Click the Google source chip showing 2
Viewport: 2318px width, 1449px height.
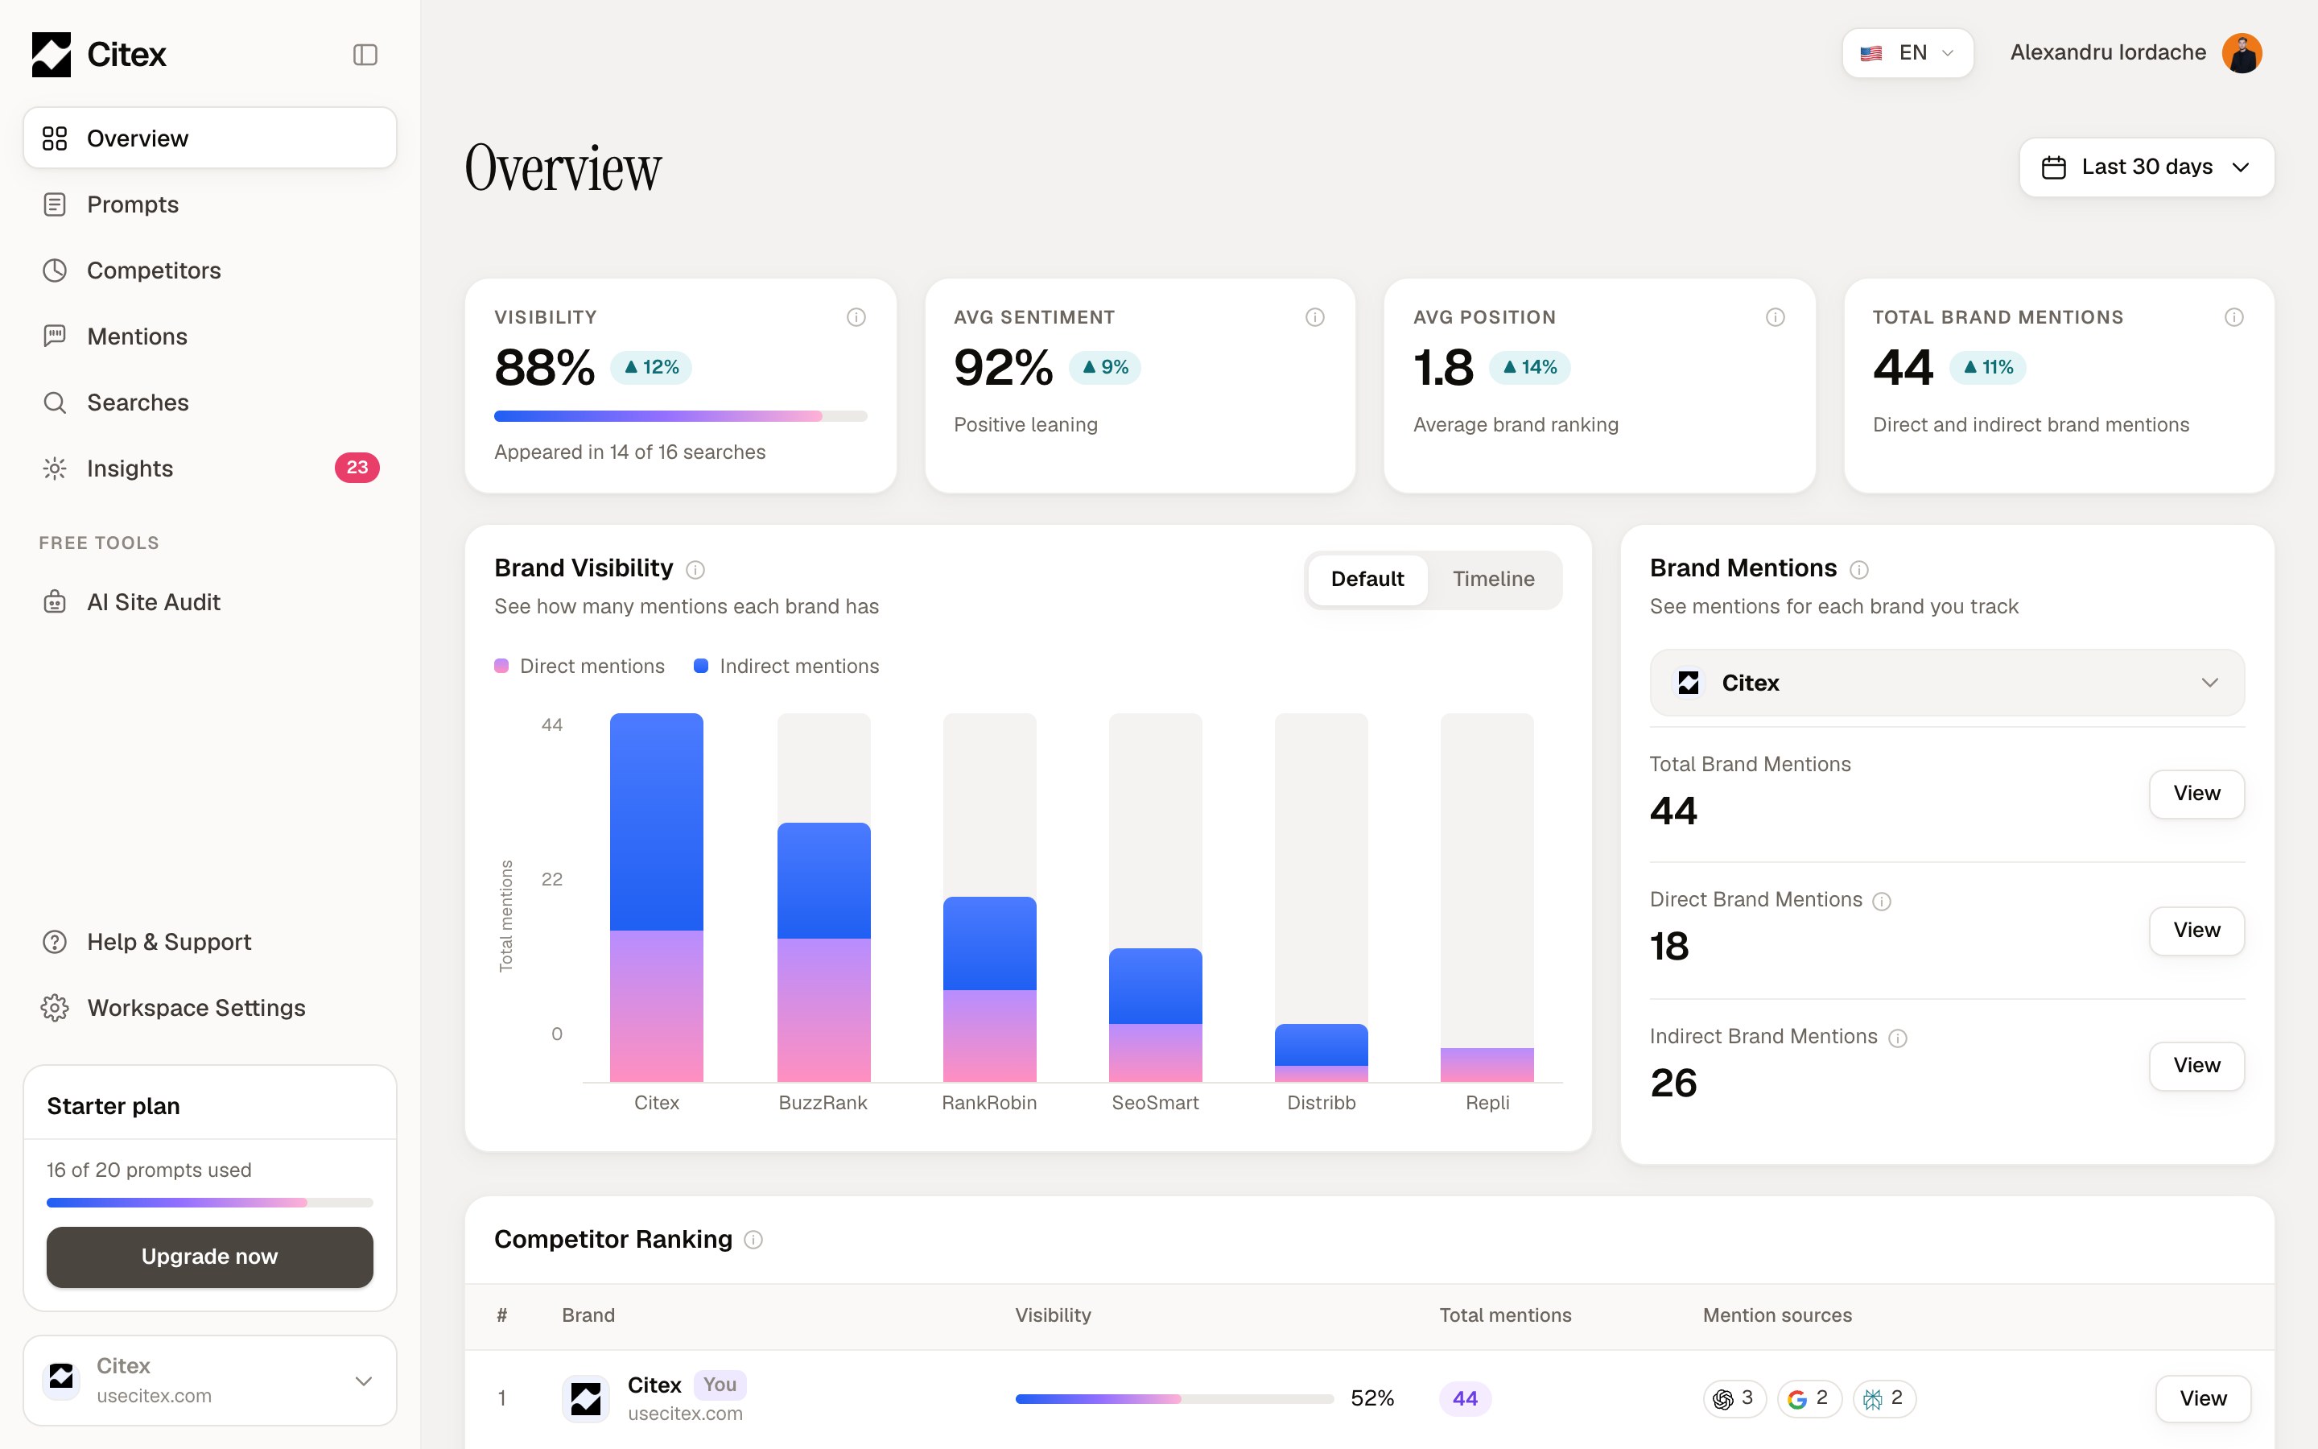1809,1399
